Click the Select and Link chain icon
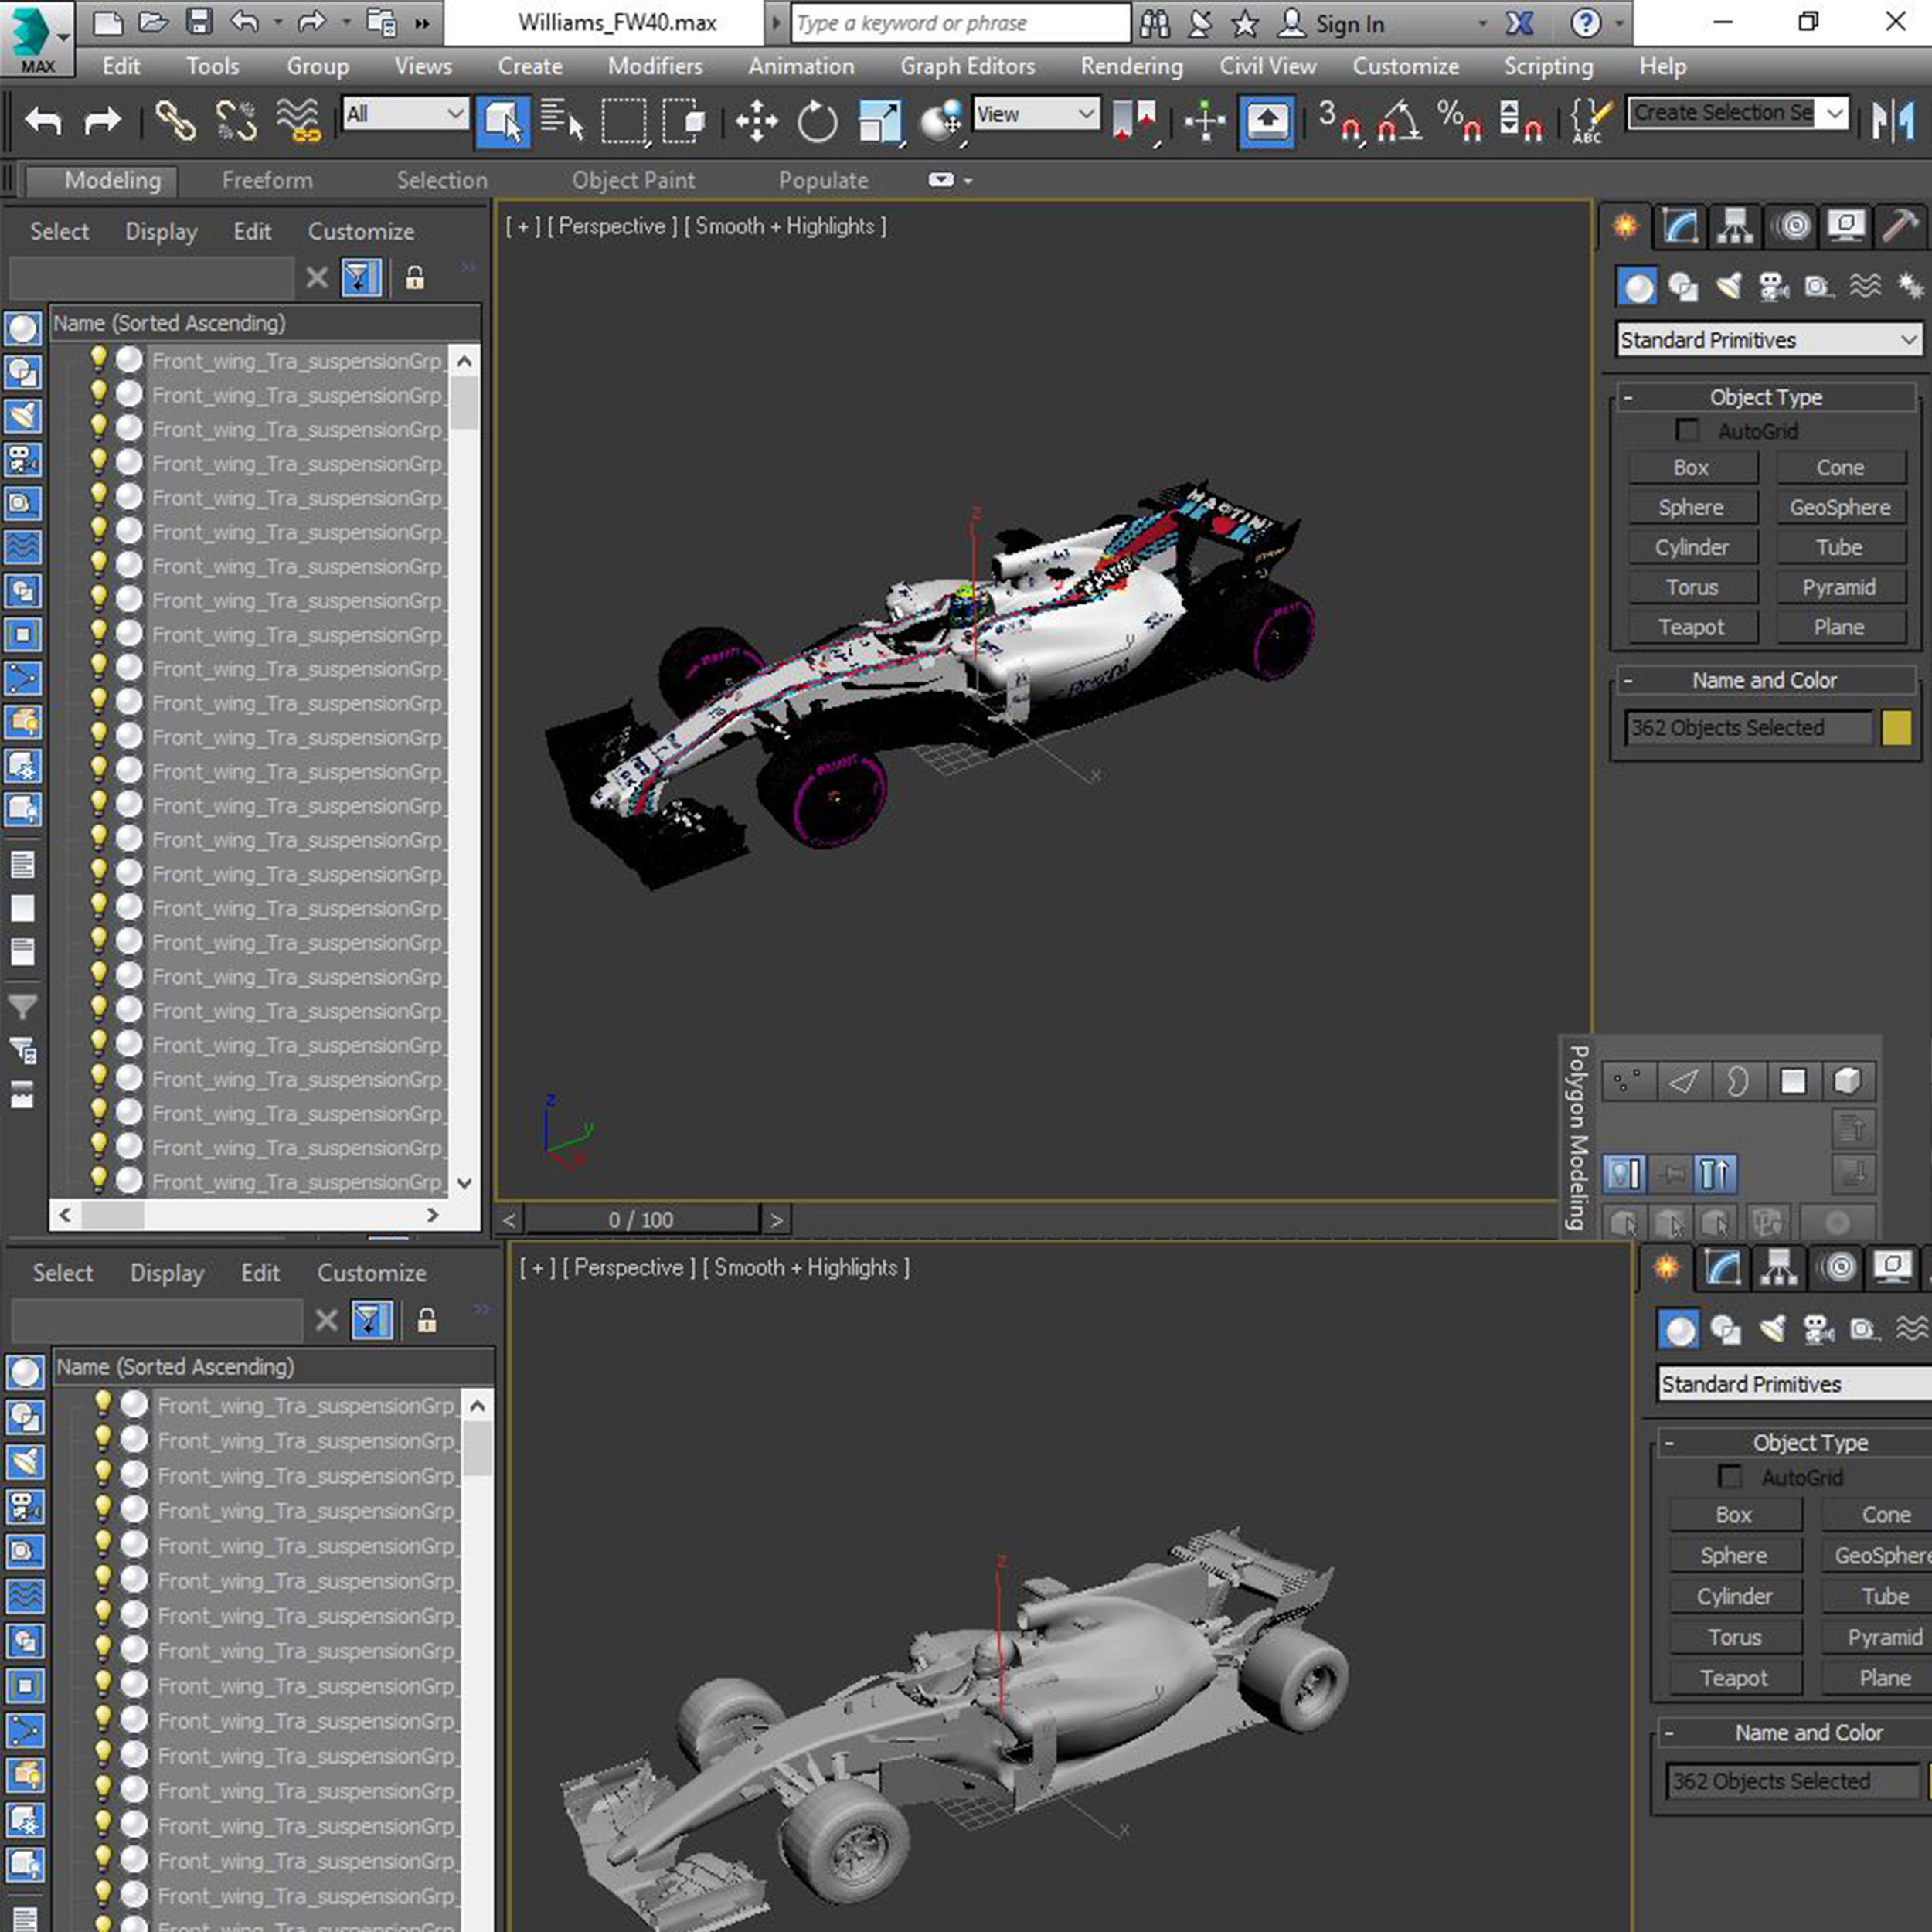 175,121
